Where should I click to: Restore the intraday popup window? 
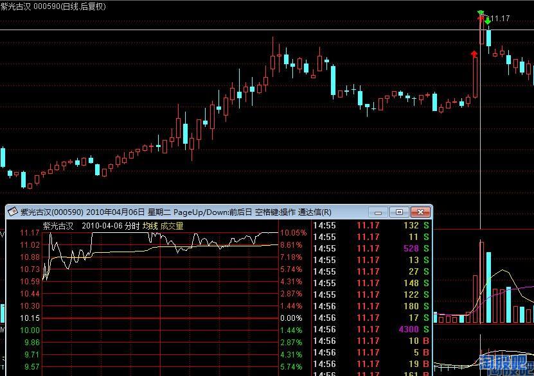point(399,212)
